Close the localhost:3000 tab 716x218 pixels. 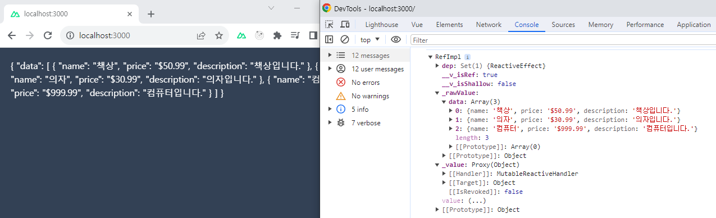(x=130, y=14)
